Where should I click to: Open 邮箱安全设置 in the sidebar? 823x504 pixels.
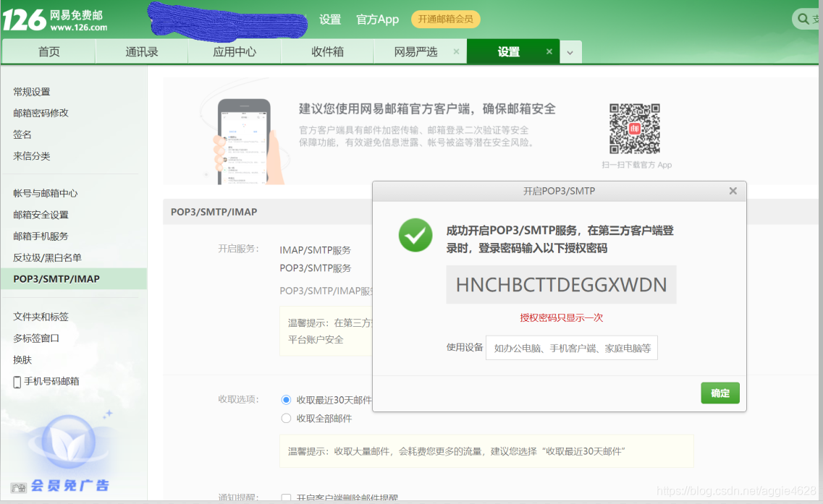coord(41,215)
